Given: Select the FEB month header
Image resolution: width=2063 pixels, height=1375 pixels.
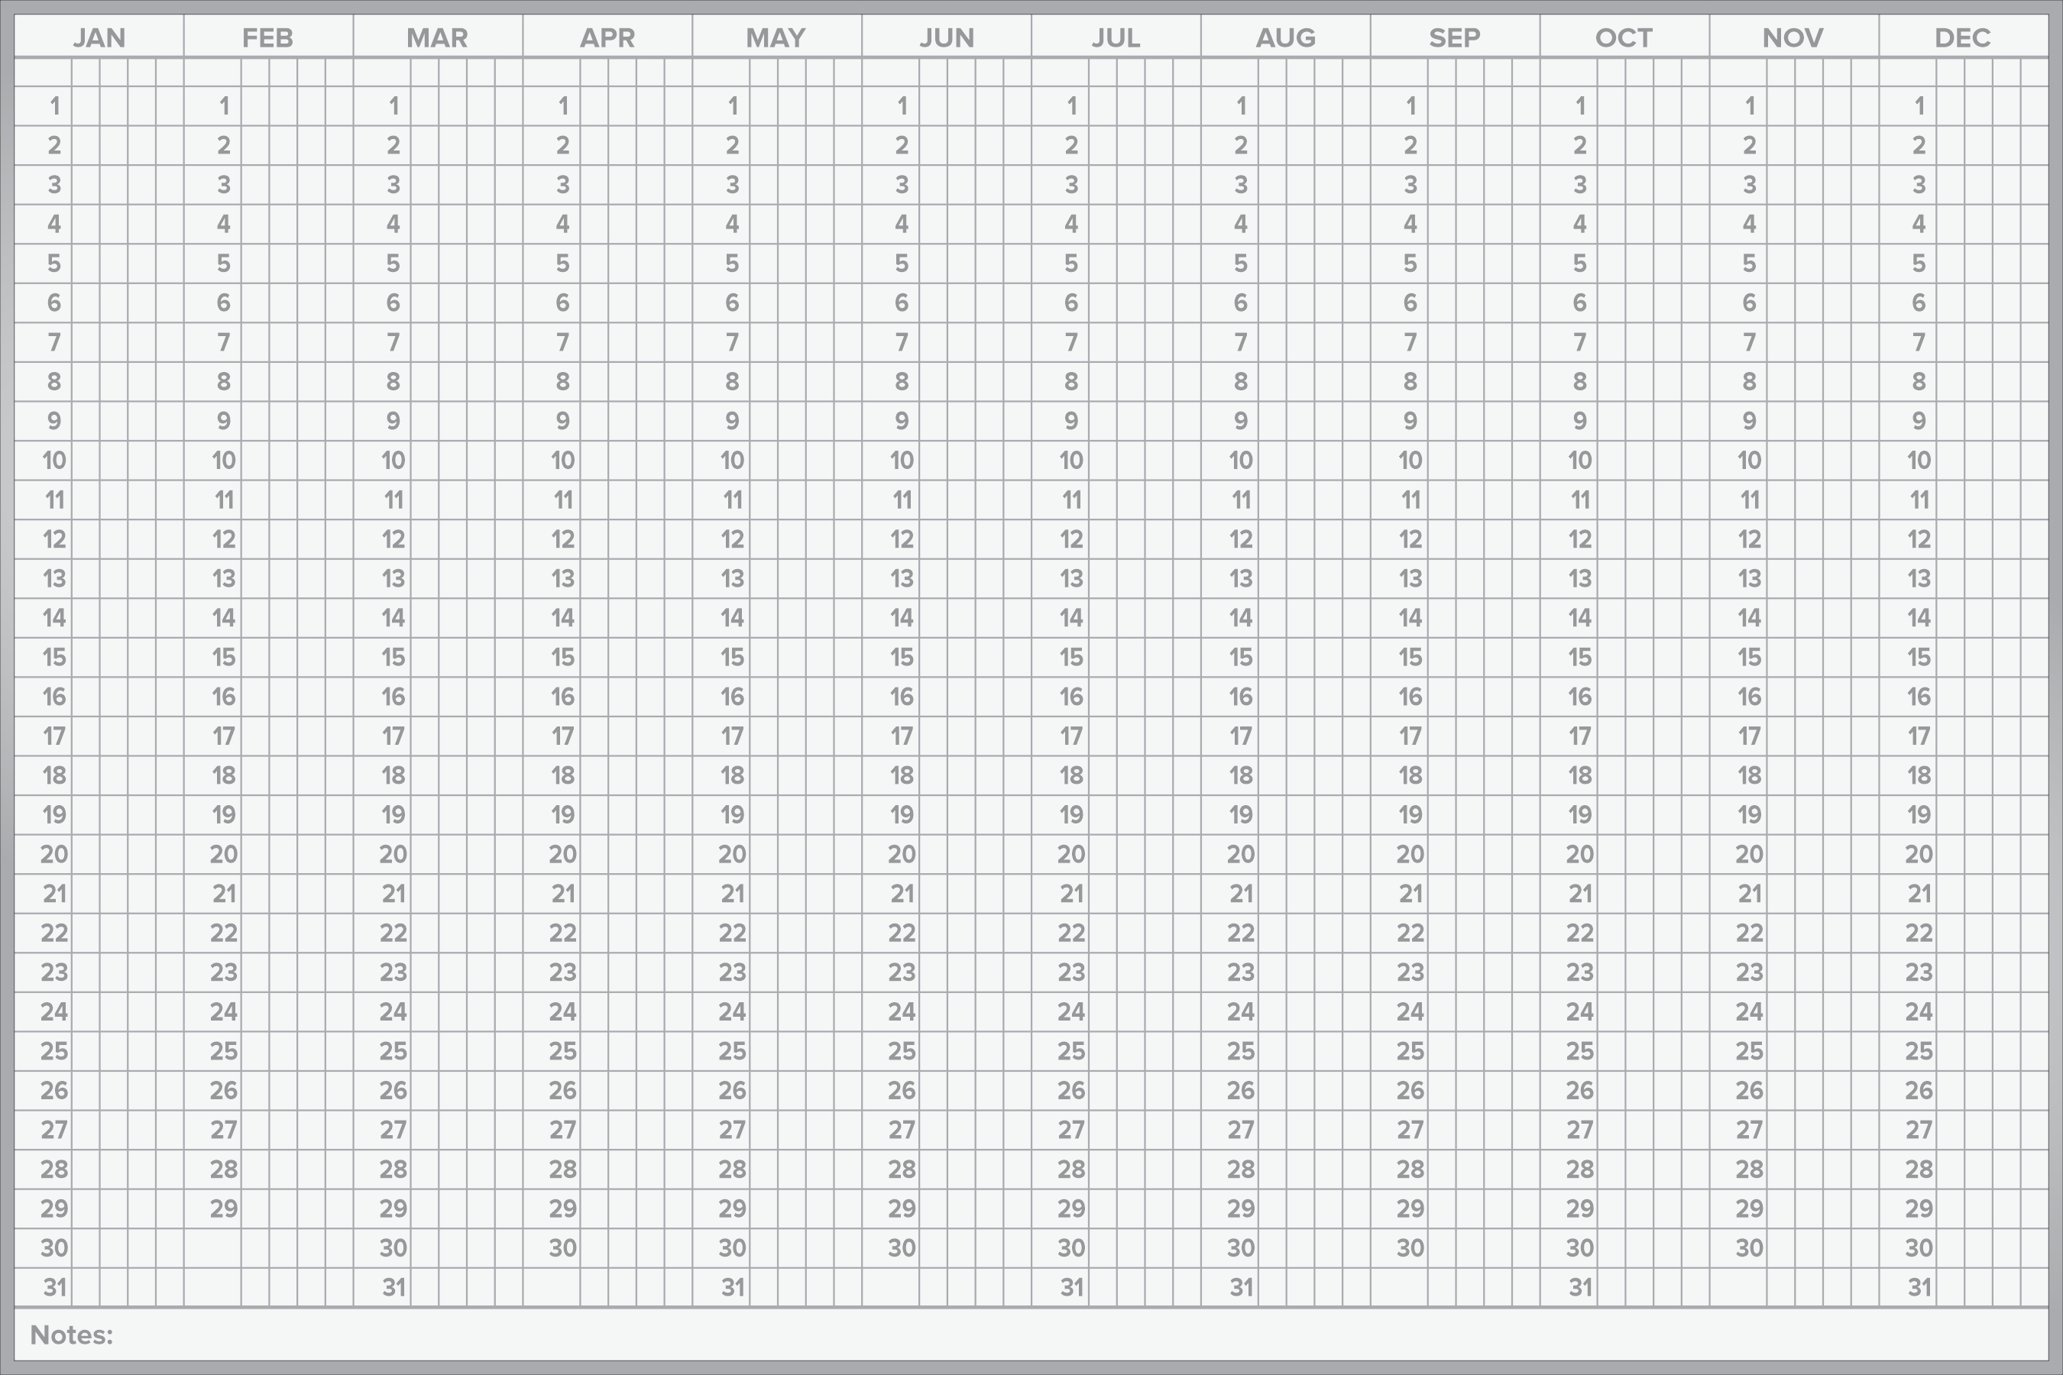Looking at the screenshot, I should click(269, 37).
